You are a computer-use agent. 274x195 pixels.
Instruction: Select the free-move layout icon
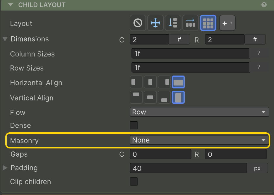click(x=155, y=23)
